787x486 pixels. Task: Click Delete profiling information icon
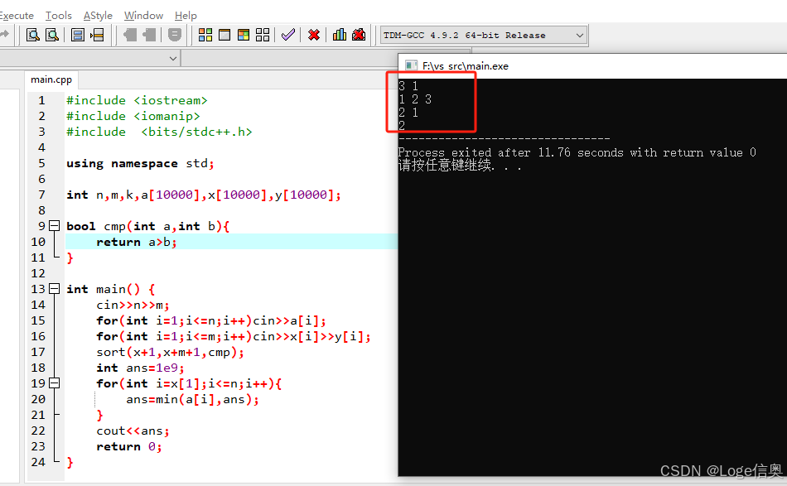pyautogui.click(x=359, y=35)
